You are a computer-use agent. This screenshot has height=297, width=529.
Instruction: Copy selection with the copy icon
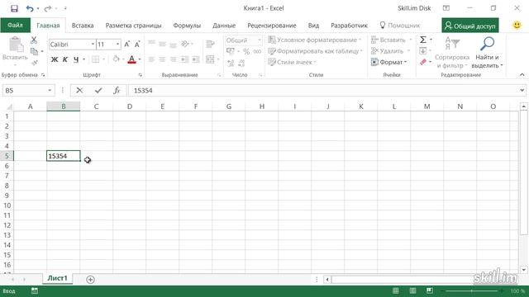(34, 51)
